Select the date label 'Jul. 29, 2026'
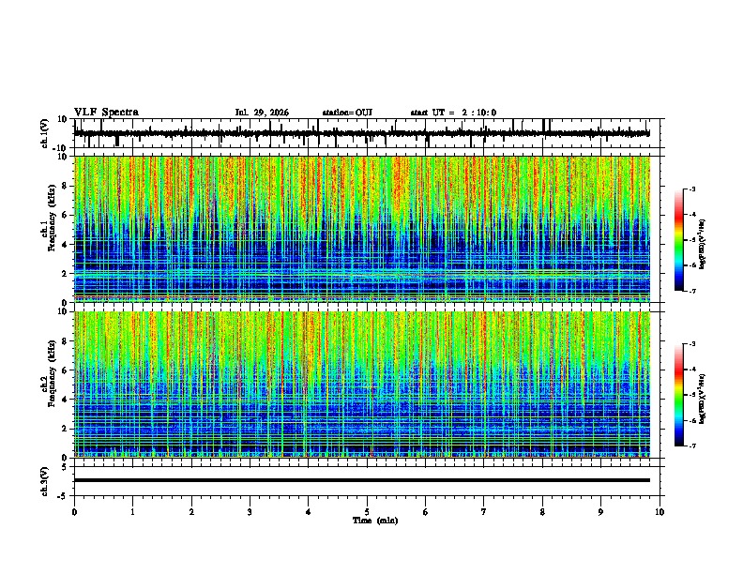743x574 pixels. point(262,113)
